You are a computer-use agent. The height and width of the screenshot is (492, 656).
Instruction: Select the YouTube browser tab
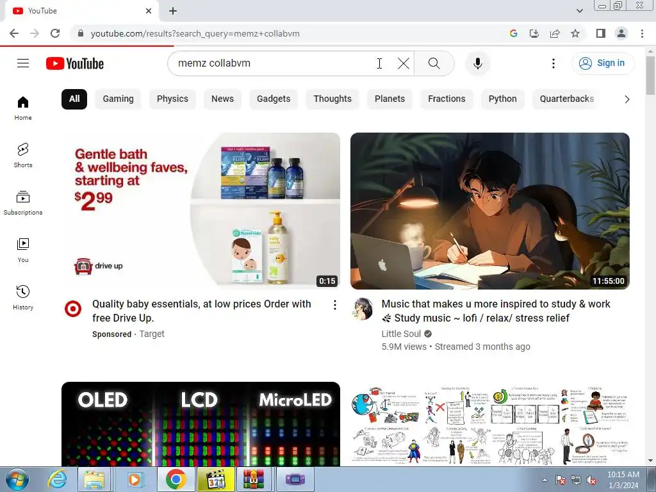click(81, 11)
